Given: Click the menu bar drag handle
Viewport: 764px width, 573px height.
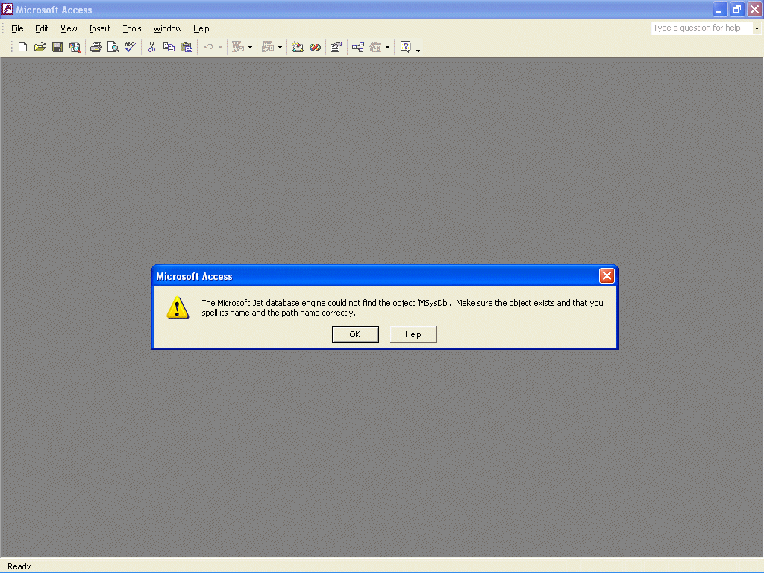Looking at the screenshot, I should [x=4, y=28].
